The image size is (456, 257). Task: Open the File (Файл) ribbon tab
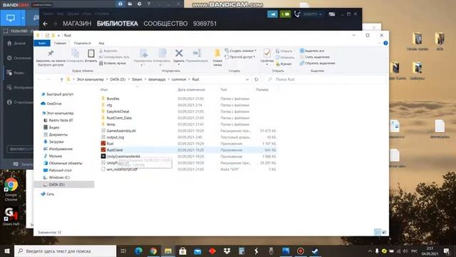pyautogui.click(x=42, y=43)
